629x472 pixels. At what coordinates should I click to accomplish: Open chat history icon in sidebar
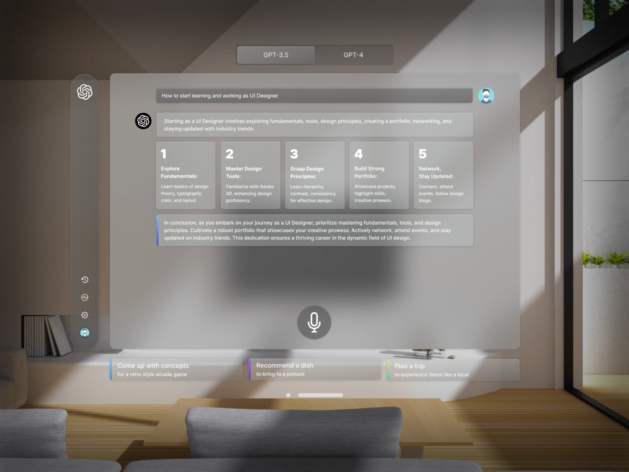point(85,280)
